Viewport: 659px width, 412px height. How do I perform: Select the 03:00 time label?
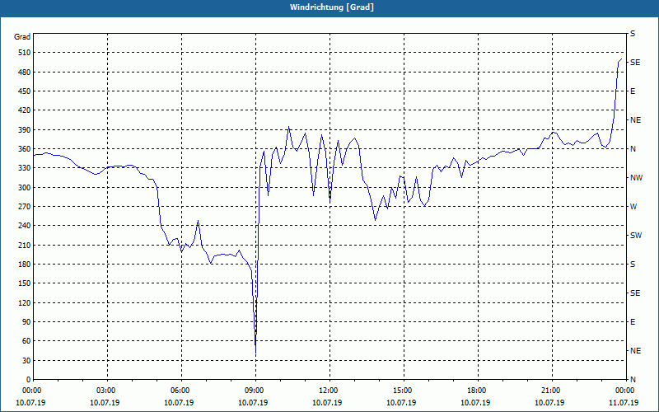(x=105, y=391)
